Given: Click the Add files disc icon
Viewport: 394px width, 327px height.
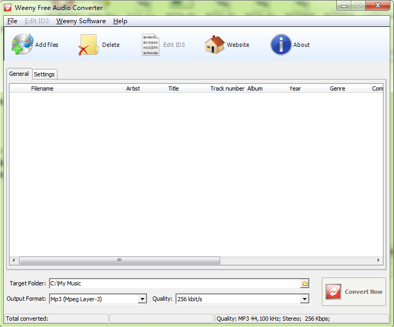Looking at the screenshot, I should click(x=22, y=44).
